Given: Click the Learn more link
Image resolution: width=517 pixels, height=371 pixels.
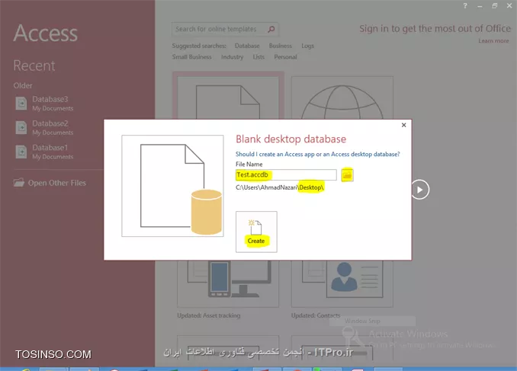Looking at the screenshot, I should 493,41.
